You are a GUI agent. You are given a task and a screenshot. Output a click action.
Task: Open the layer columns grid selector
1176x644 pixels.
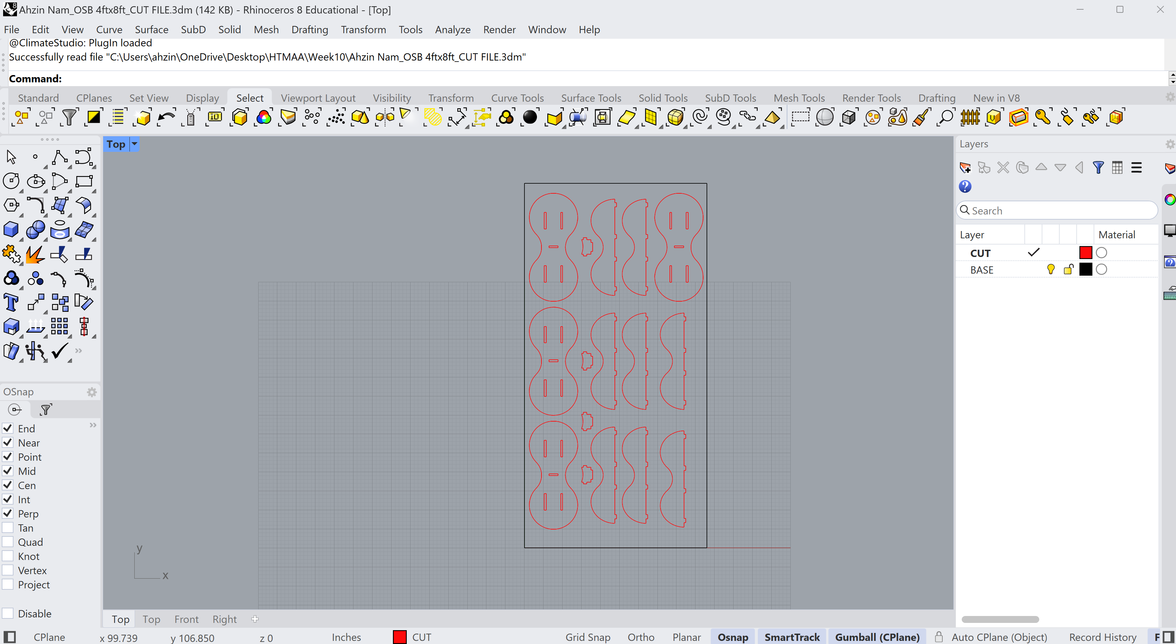(1117, 168)
